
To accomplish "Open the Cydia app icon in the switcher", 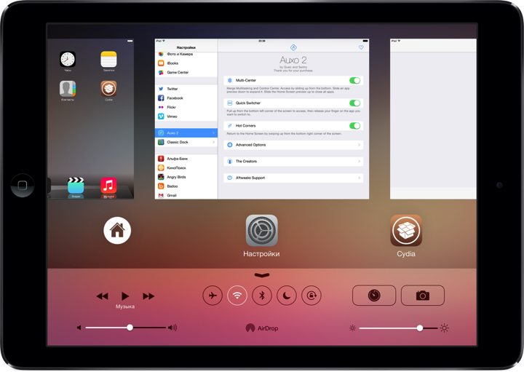I will [x=406, y=231].
